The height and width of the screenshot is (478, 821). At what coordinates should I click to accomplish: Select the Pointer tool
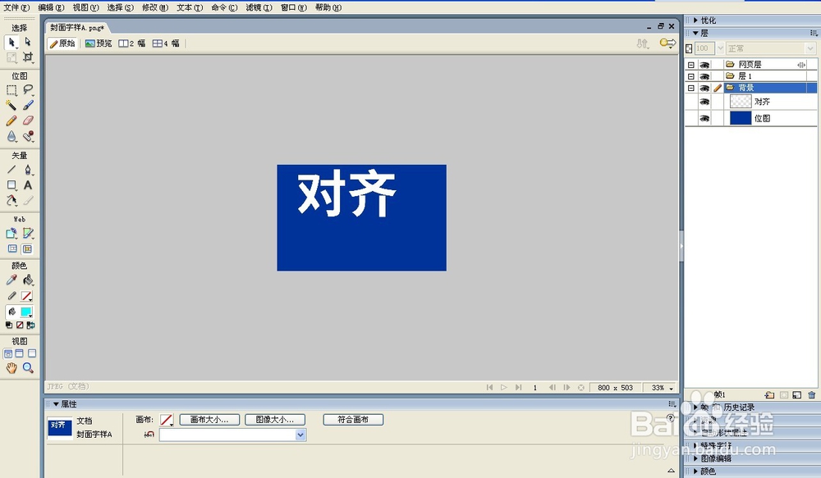click(11, 42)
